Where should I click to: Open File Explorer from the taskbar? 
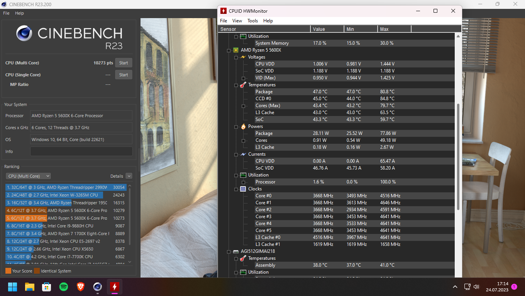coord(30,287)
